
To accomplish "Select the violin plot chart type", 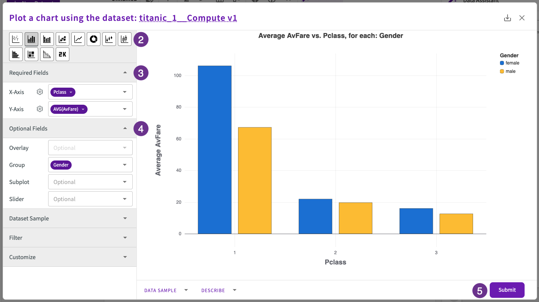I will (x=109, y=39).
